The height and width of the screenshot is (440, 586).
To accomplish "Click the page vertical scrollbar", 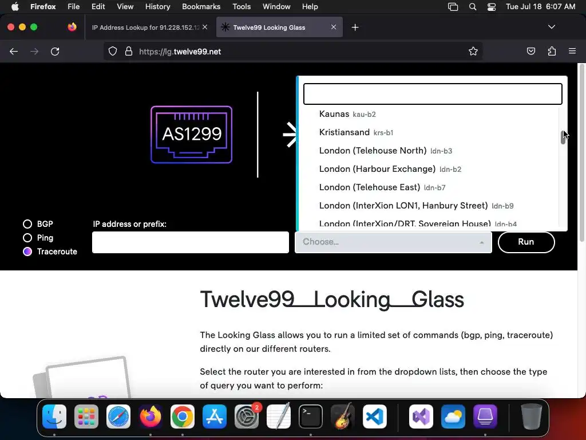I will [581, 154].
